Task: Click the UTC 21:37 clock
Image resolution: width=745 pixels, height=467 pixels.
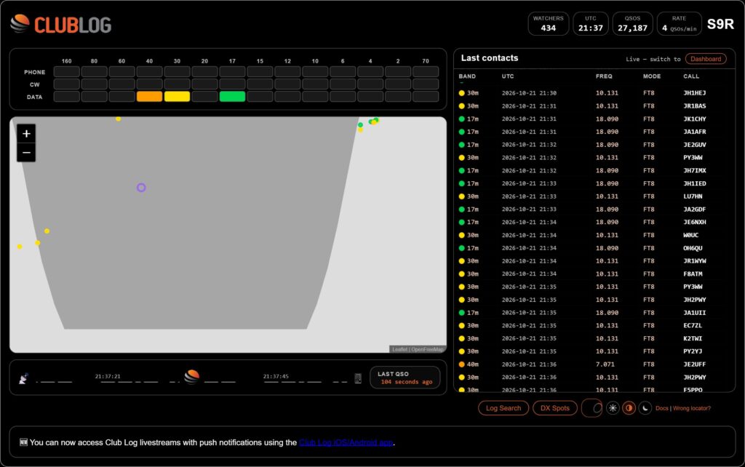Action: (x=591, y=24)
